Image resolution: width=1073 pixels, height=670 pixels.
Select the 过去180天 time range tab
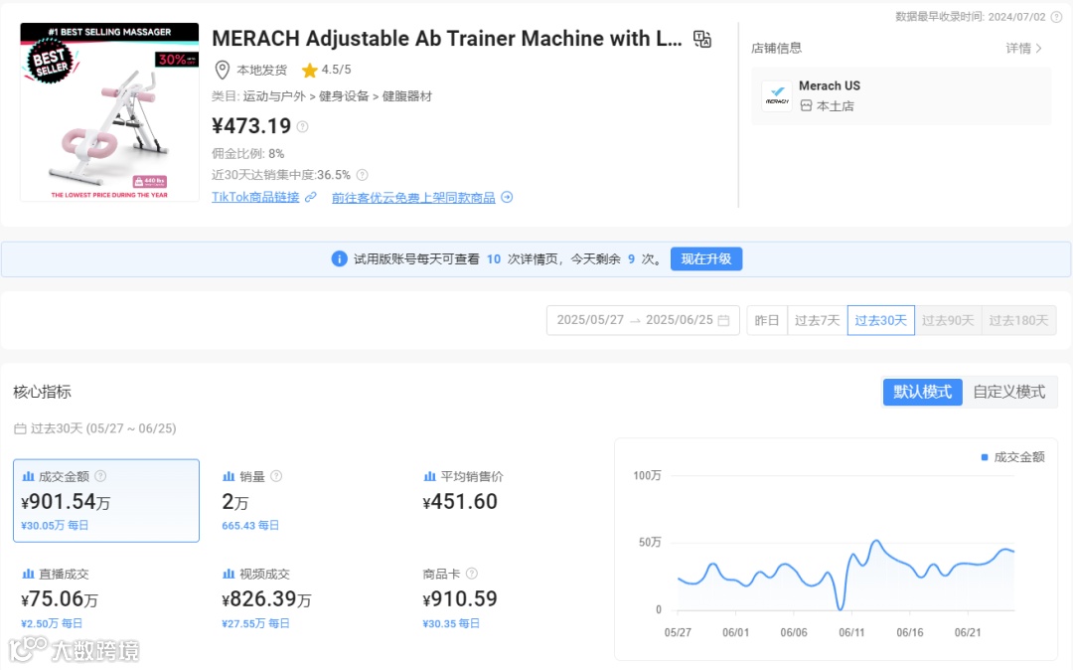coord(1018,320)
